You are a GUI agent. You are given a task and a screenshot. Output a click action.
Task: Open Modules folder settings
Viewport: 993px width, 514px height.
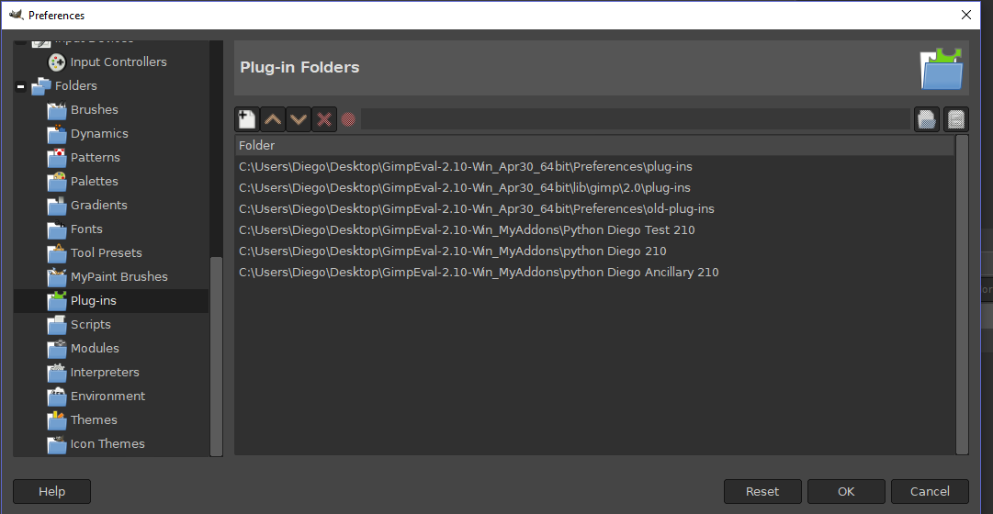point(95,348)
